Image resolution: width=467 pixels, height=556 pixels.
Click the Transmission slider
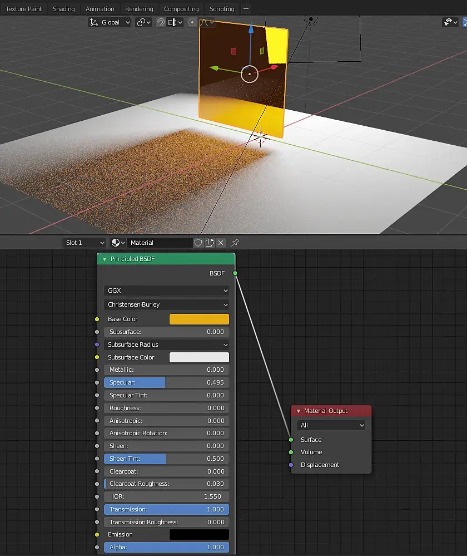pos(166,510)
